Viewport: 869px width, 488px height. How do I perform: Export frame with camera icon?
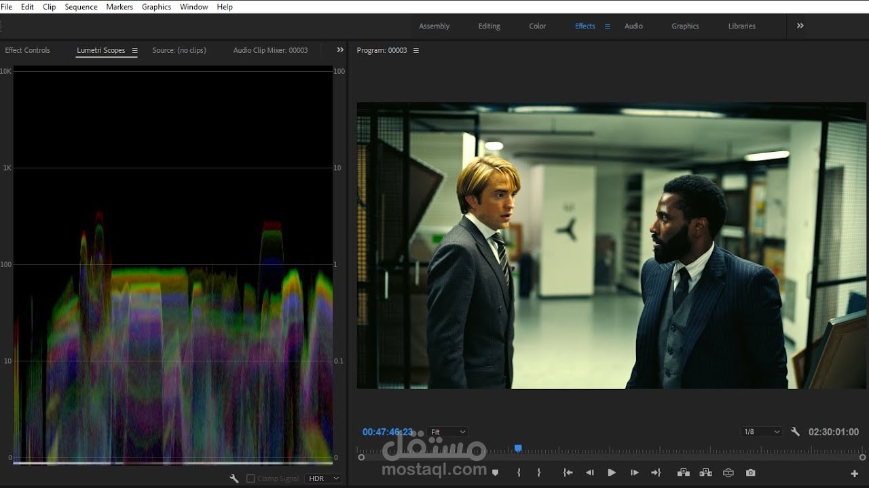click(750, 472)
